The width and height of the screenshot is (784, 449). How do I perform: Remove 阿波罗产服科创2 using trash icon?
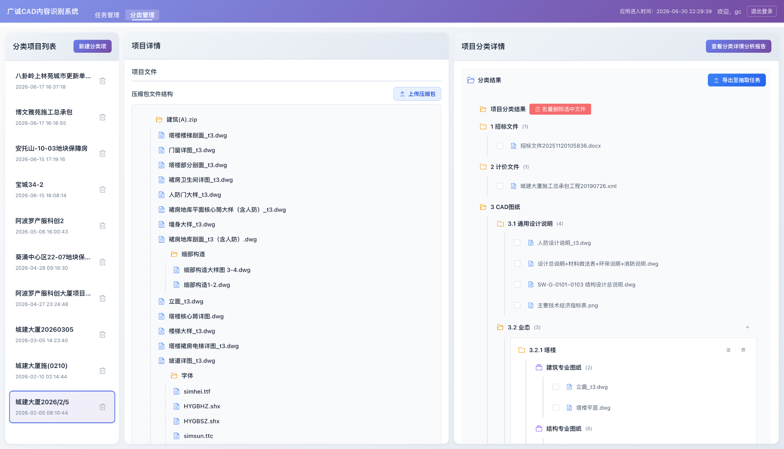(103, 226)
